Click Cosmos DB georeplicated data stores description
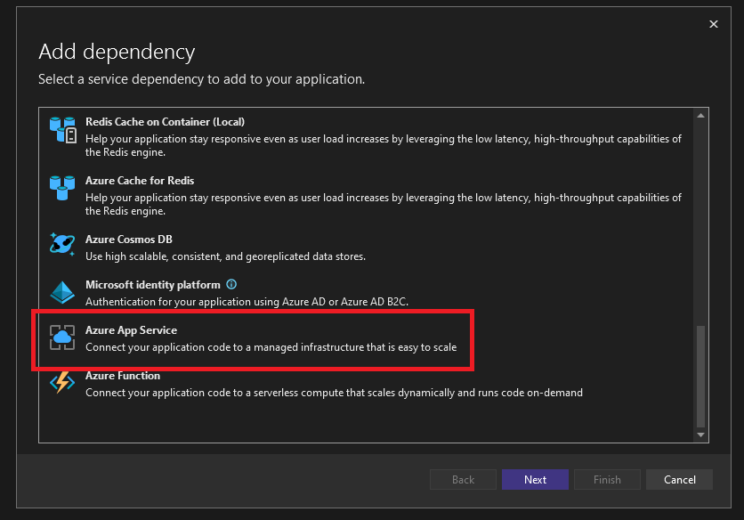The height and width of the screenshot is (520, 744). (225, 256)
